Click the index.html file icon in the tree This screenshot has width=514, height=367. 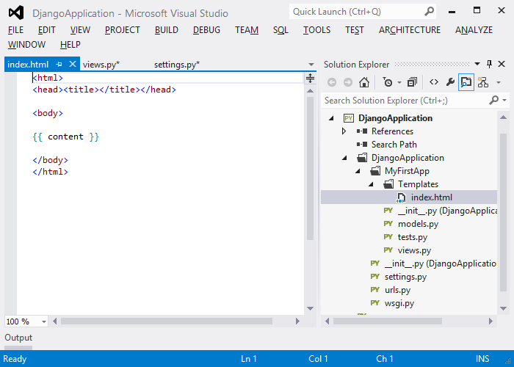click(401, 197)
